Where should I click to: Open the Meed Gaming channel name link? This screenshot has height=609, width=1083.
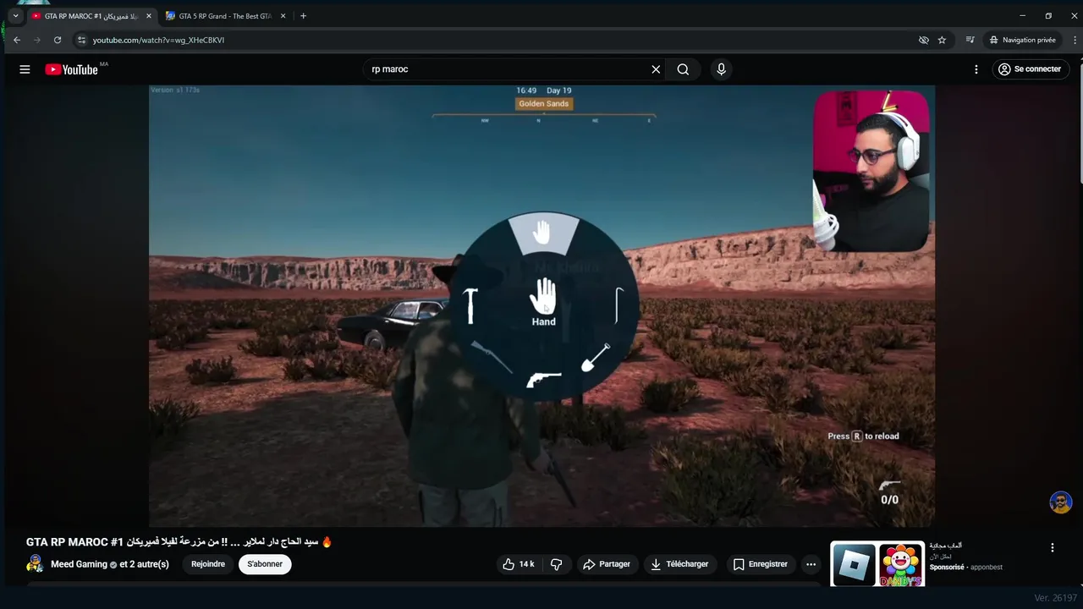(79, 564)
